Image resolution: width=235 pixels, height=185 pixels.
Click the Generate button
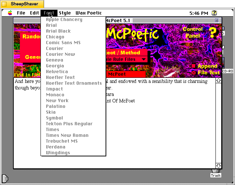[x=33, y=57]
